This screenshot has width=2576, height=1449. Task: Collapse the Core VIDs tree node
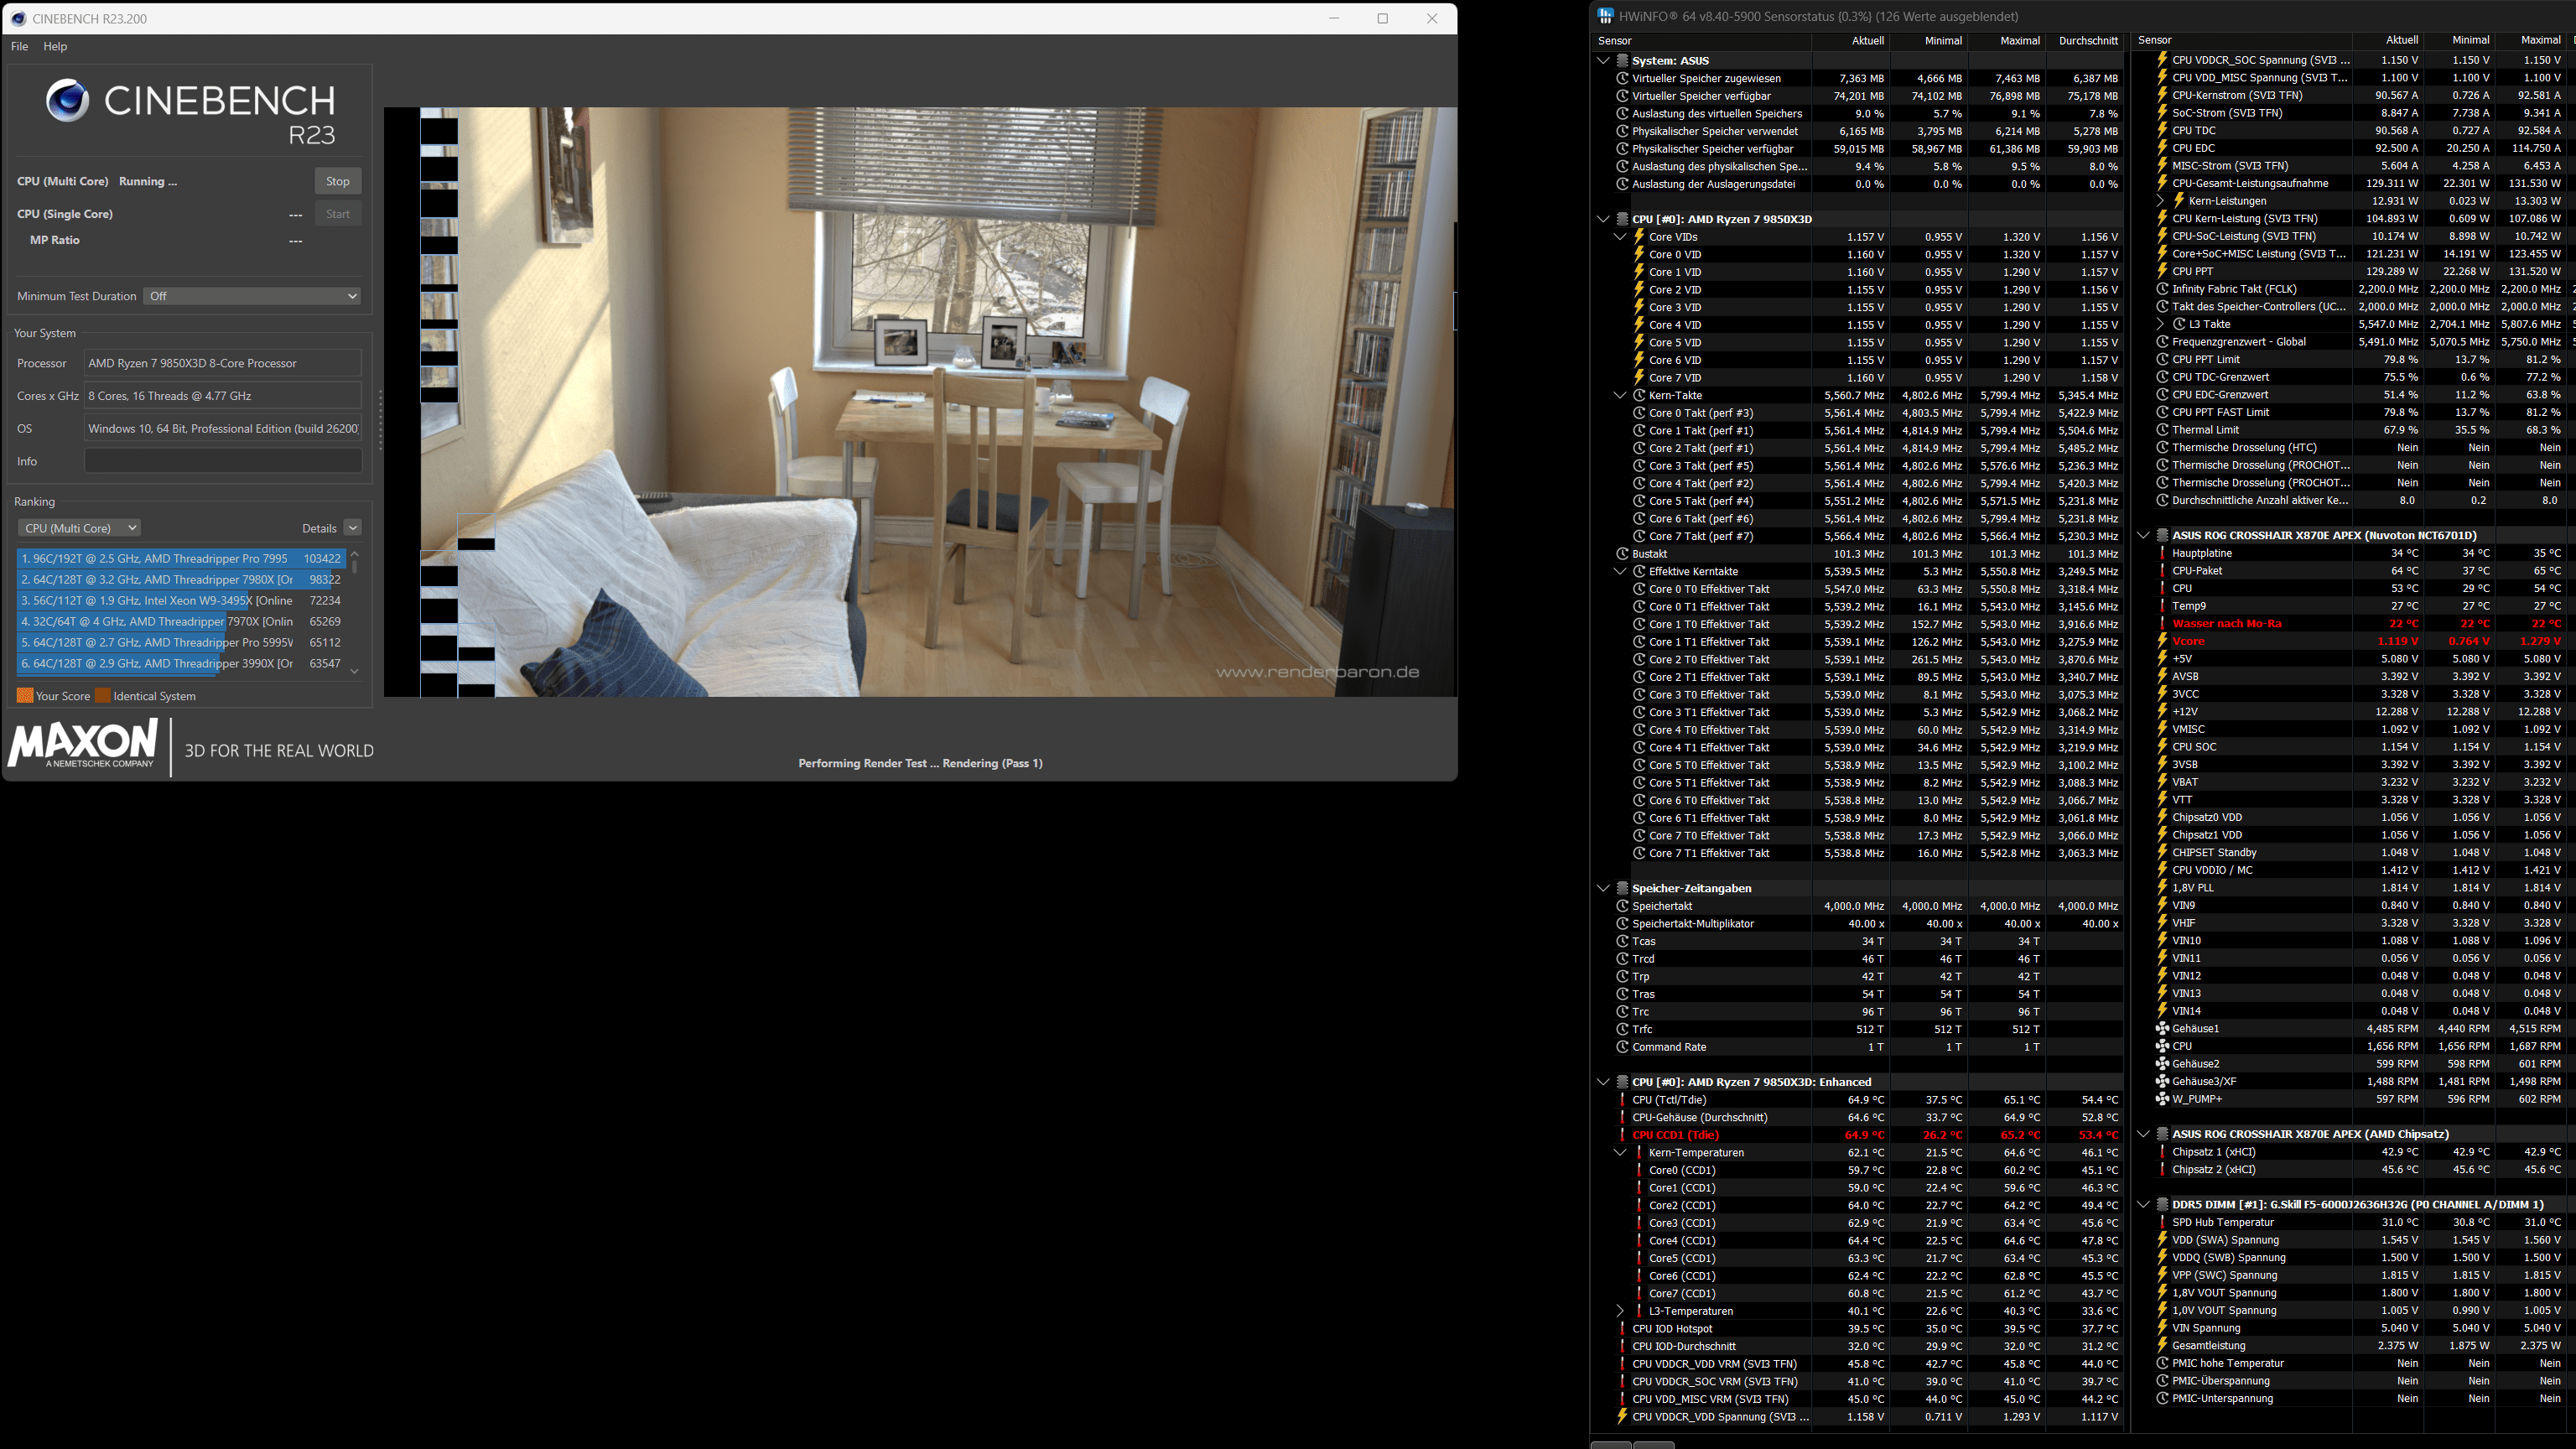[x=1620, y=237]
